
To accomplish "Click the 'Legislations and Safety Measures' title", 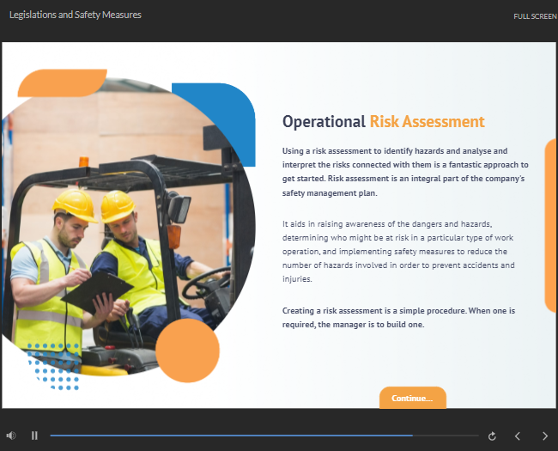I will click(76, 15).
